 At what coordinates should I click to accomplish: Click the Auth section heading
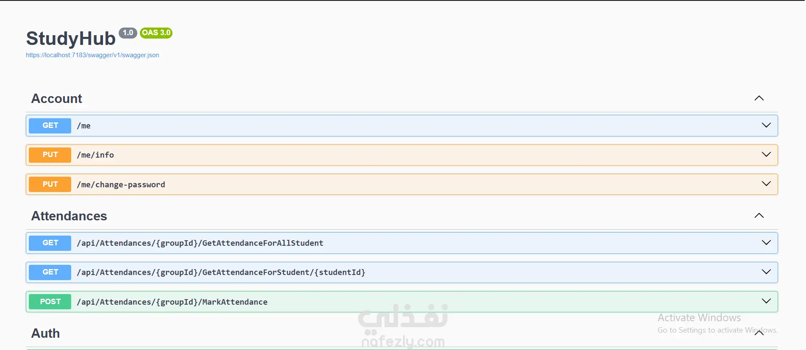tap(45, 333)
